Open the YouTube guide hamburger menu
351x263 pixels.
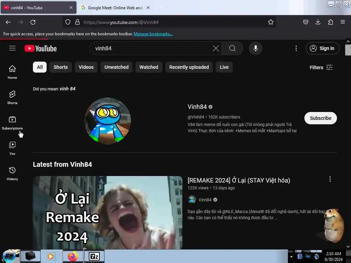(12, 48)
